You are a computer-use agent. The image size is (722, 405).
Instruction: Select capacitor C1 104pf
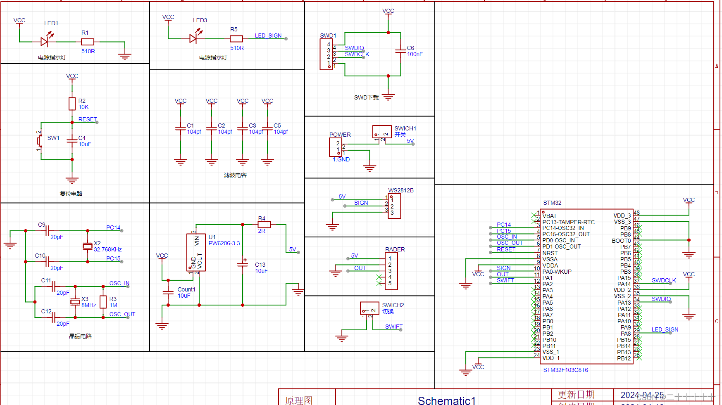point(180,129)
